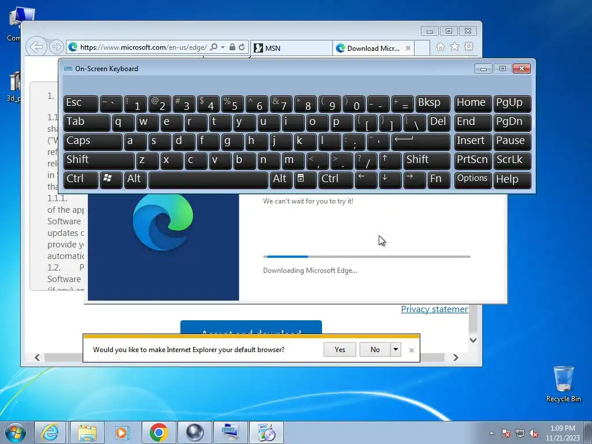The width and height of the screenshot is (592, 444).
Task: Click the network tray icon
Action: coord(520,434)
